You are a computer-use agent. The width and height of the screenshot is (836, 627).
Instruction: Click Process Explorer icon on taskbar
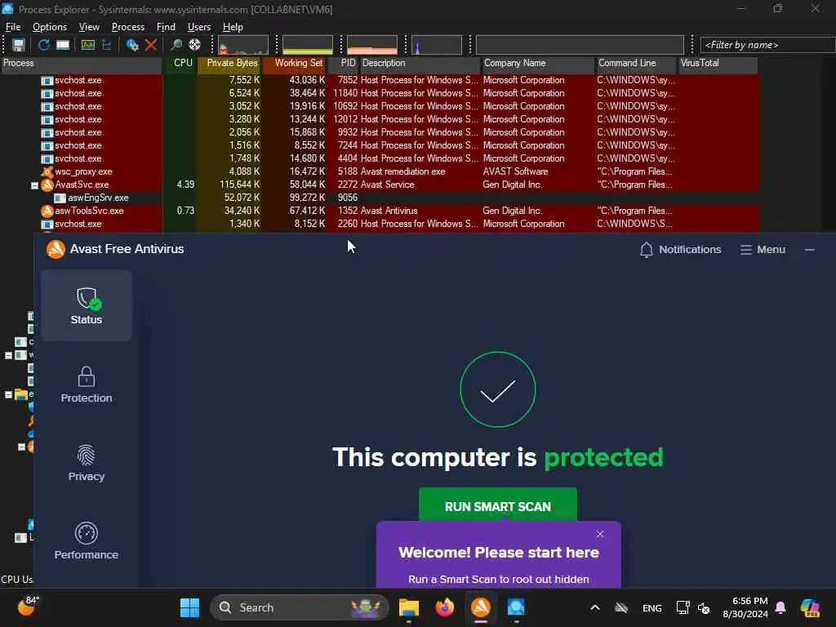(x=516, y=607)
